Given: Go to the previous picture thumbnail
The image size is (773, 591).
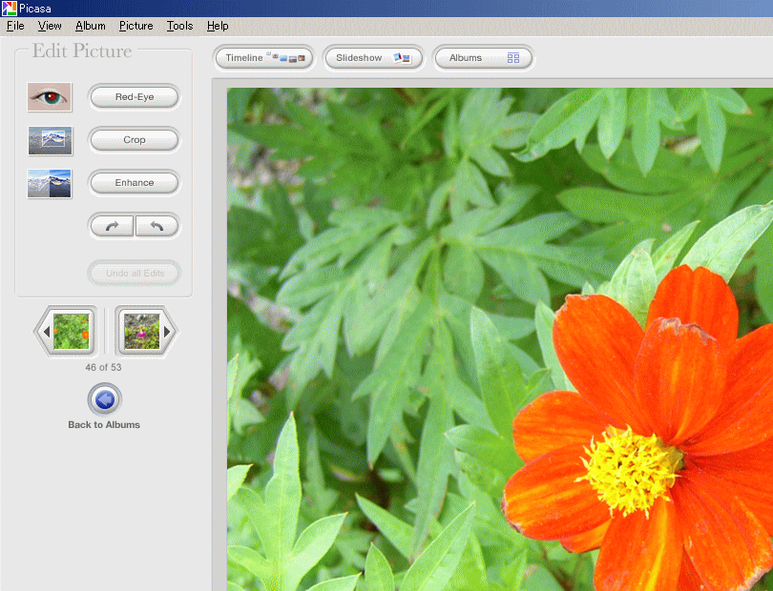Looking at the screenshot, I should point(67,332).
